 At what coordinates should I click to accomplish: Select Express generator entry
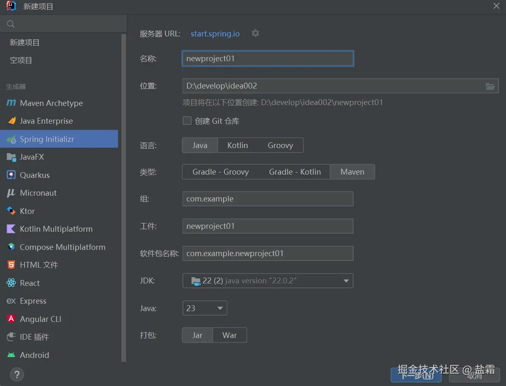[x=59, y=301]
